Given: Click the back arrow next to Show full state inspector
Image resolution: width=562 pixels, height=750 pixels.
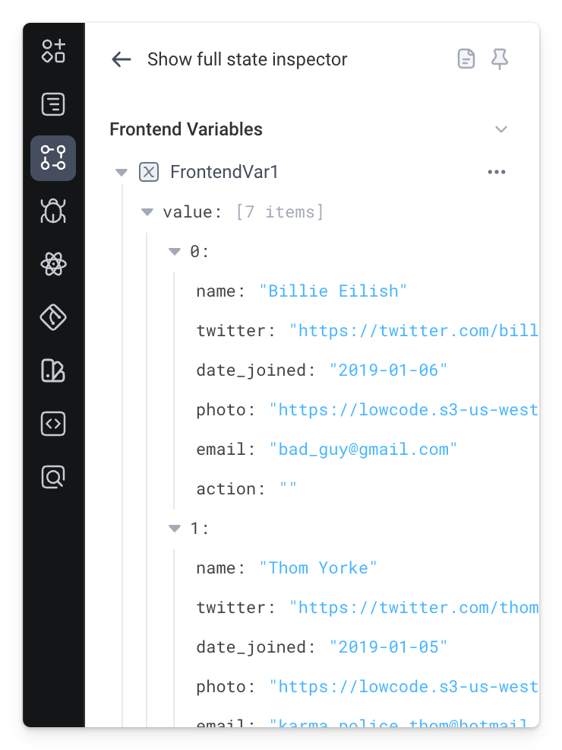Looking at the screenshot, I should [x=122, y=59].
